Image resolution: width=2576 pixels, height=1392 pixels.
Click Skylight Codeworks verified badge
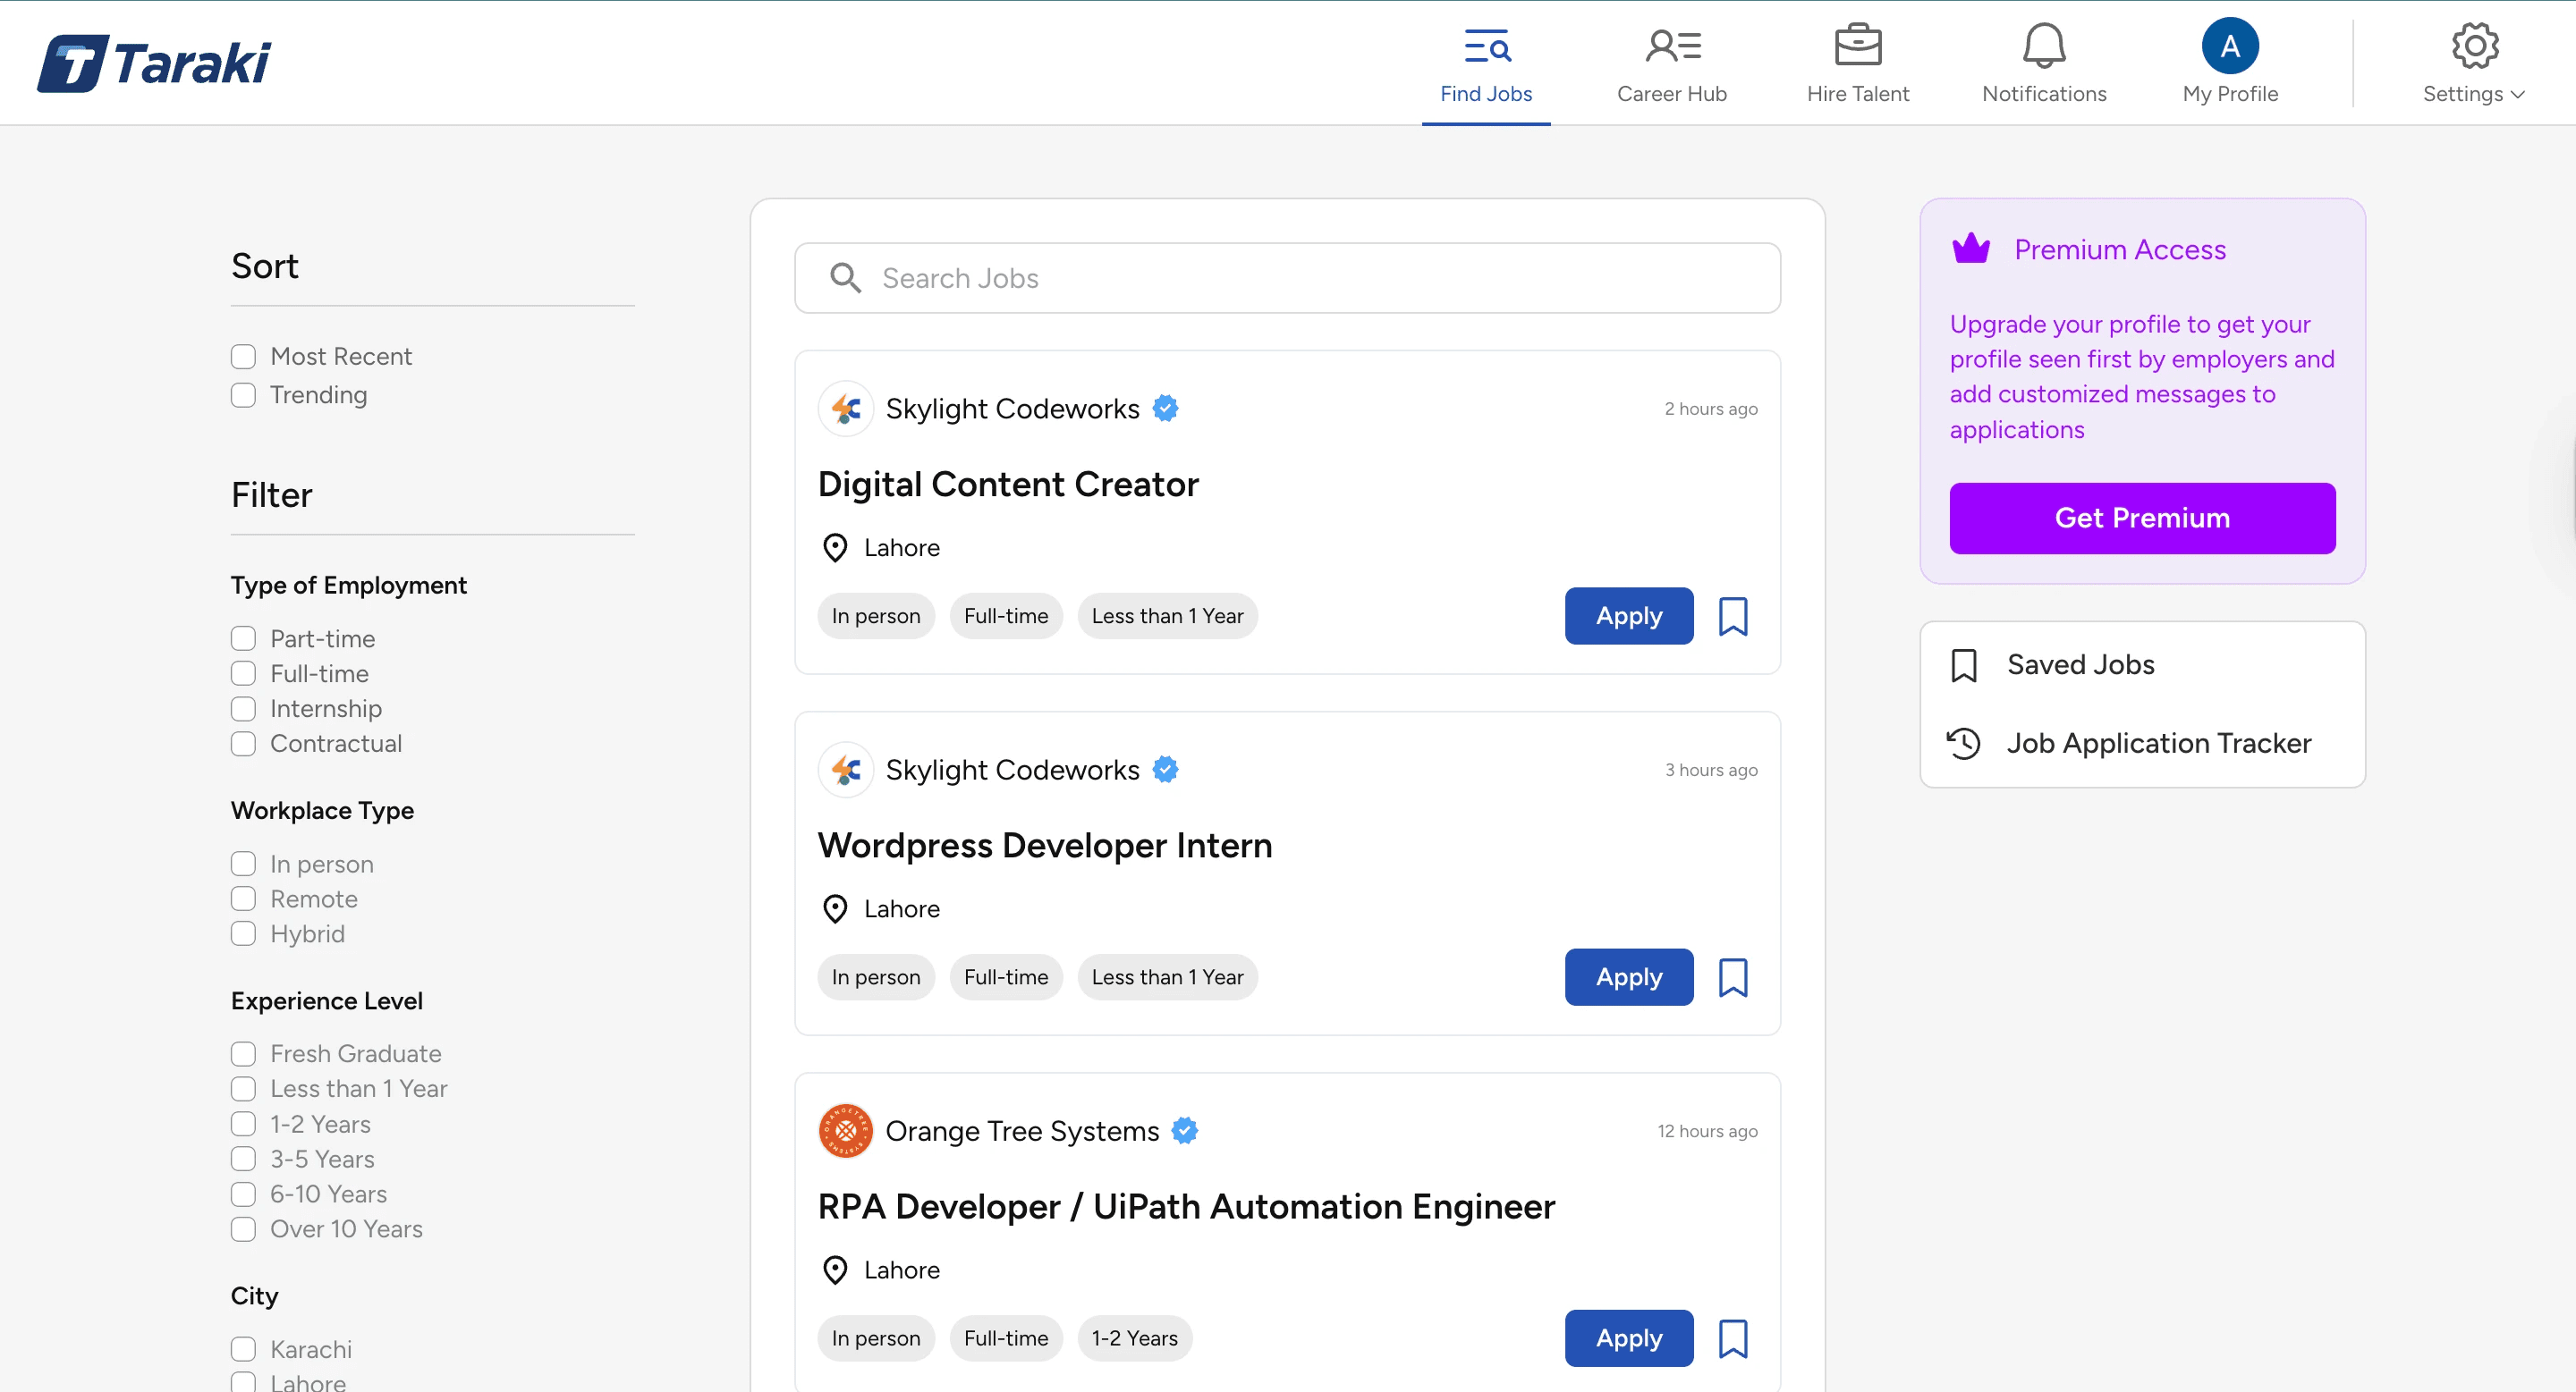(x=1165, y=408)
